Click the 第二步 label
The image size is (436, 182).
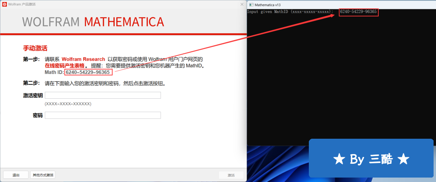pyautogui.click(x=31, y=83)
